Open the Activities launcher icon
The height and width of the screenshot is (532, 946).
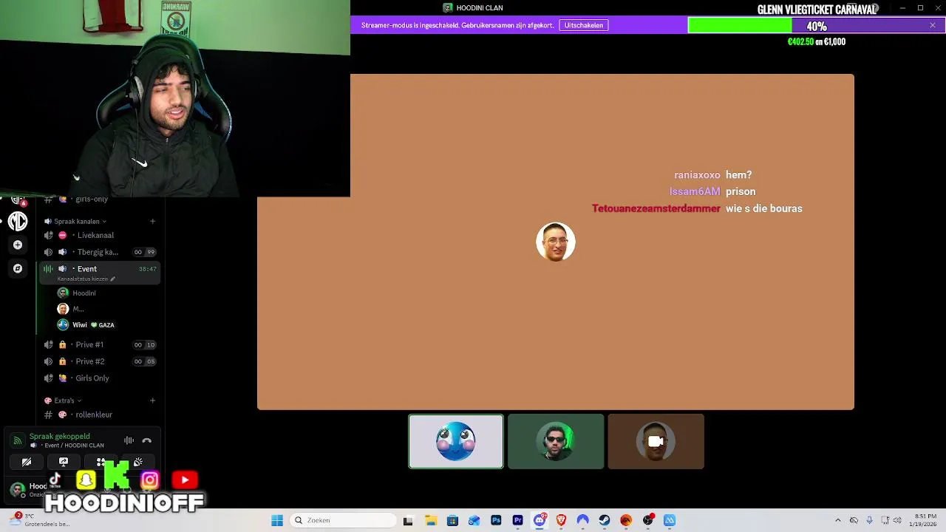tap(101, 462)
